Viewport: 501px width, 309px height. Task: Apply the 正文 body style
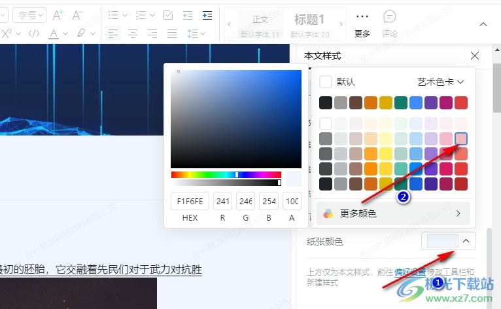260,25
